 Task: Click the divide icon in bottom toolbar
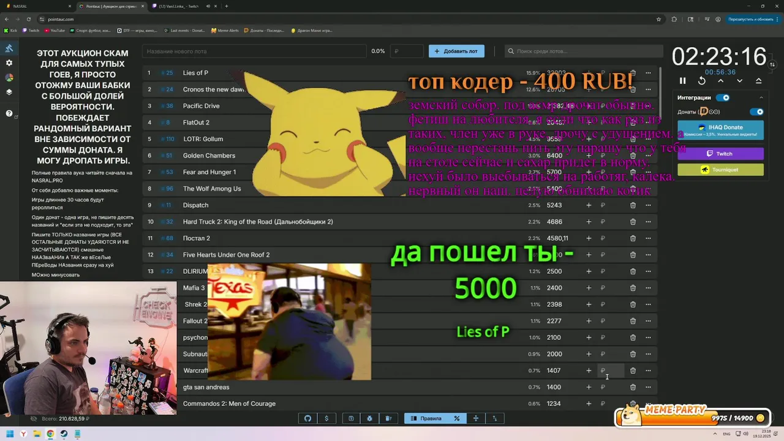475,418
